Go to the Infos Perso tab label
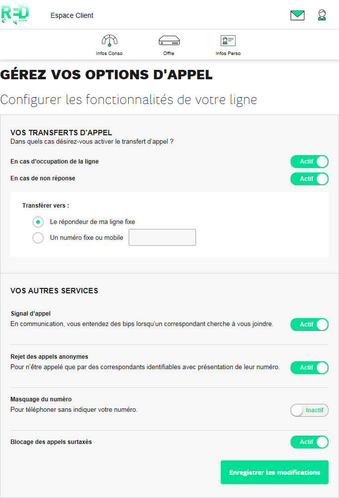 pyautogui.click(x=228, y=54)
